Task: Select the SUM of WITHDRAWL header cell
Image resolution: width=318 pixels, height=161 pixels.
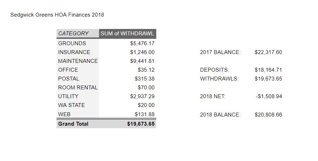Action: tap(128, 34)
